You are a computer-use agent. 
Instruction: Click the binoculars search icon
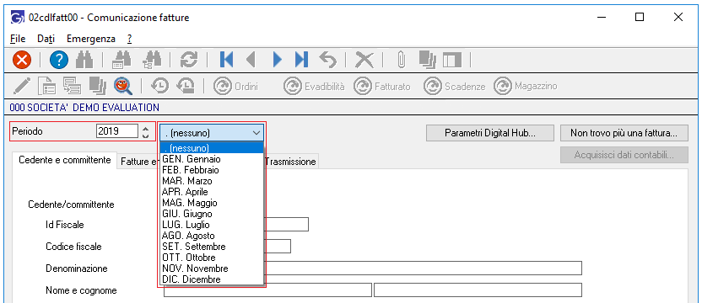(x=84, y=60)
